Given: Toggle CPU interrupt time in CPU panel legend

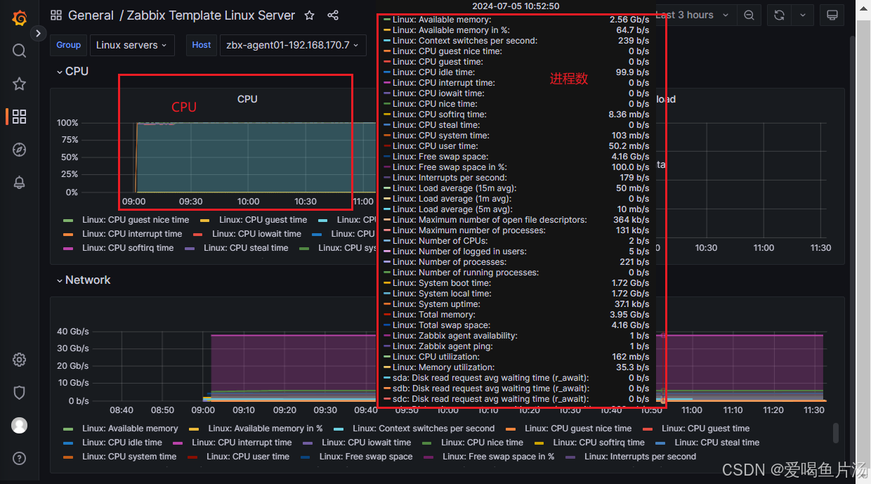Looking at the screenshot, I should tap(132, 234).
